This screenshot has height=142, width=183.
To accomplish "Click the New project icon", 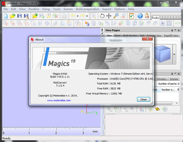I will [6, 16].
